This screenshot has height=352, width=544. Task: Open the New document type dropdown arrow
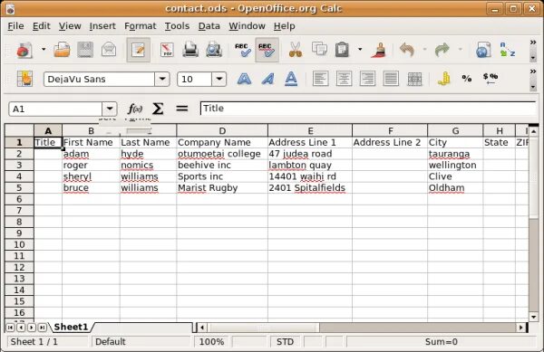44,50
